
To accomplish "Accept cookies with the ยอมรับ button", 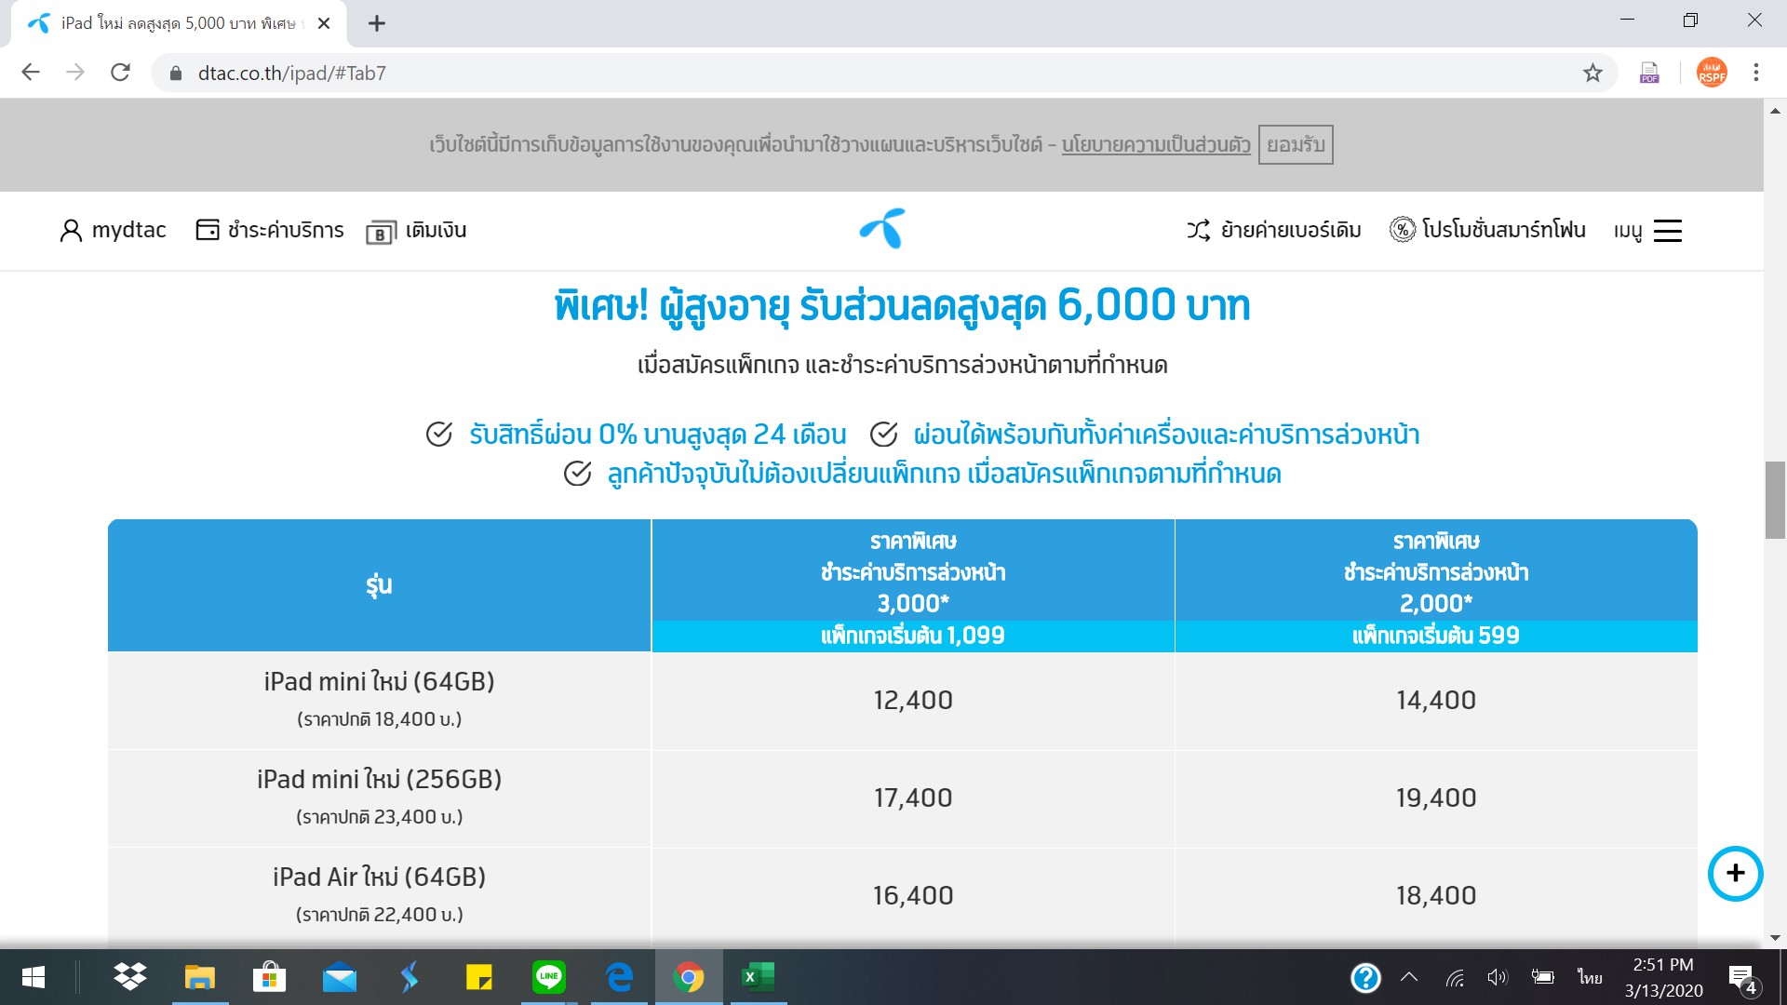I will pyautogui.click(x=1296, y=145).
